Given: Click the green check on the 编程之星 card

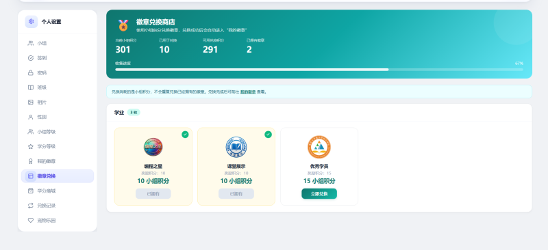Looking at the screenshot, I should [185, 135].
